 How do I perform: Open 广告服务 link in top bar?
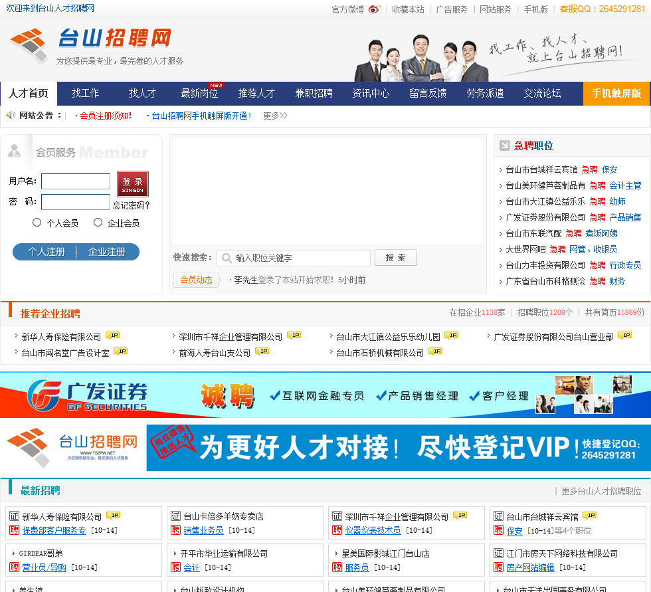coord(452,9)
